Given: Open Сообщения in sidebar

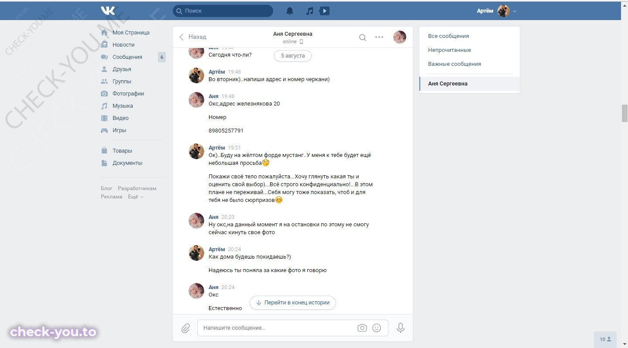Looking at the screenshot, I should coord(127,57).
